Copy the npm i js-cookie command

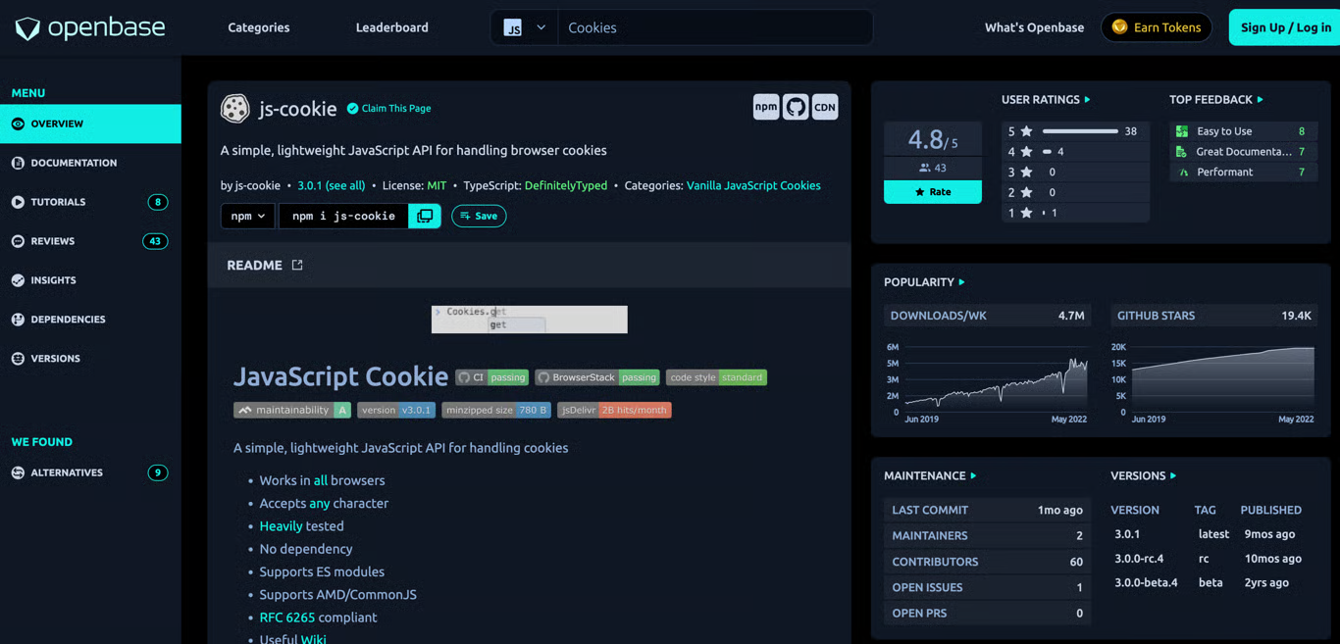pos(425,216)
